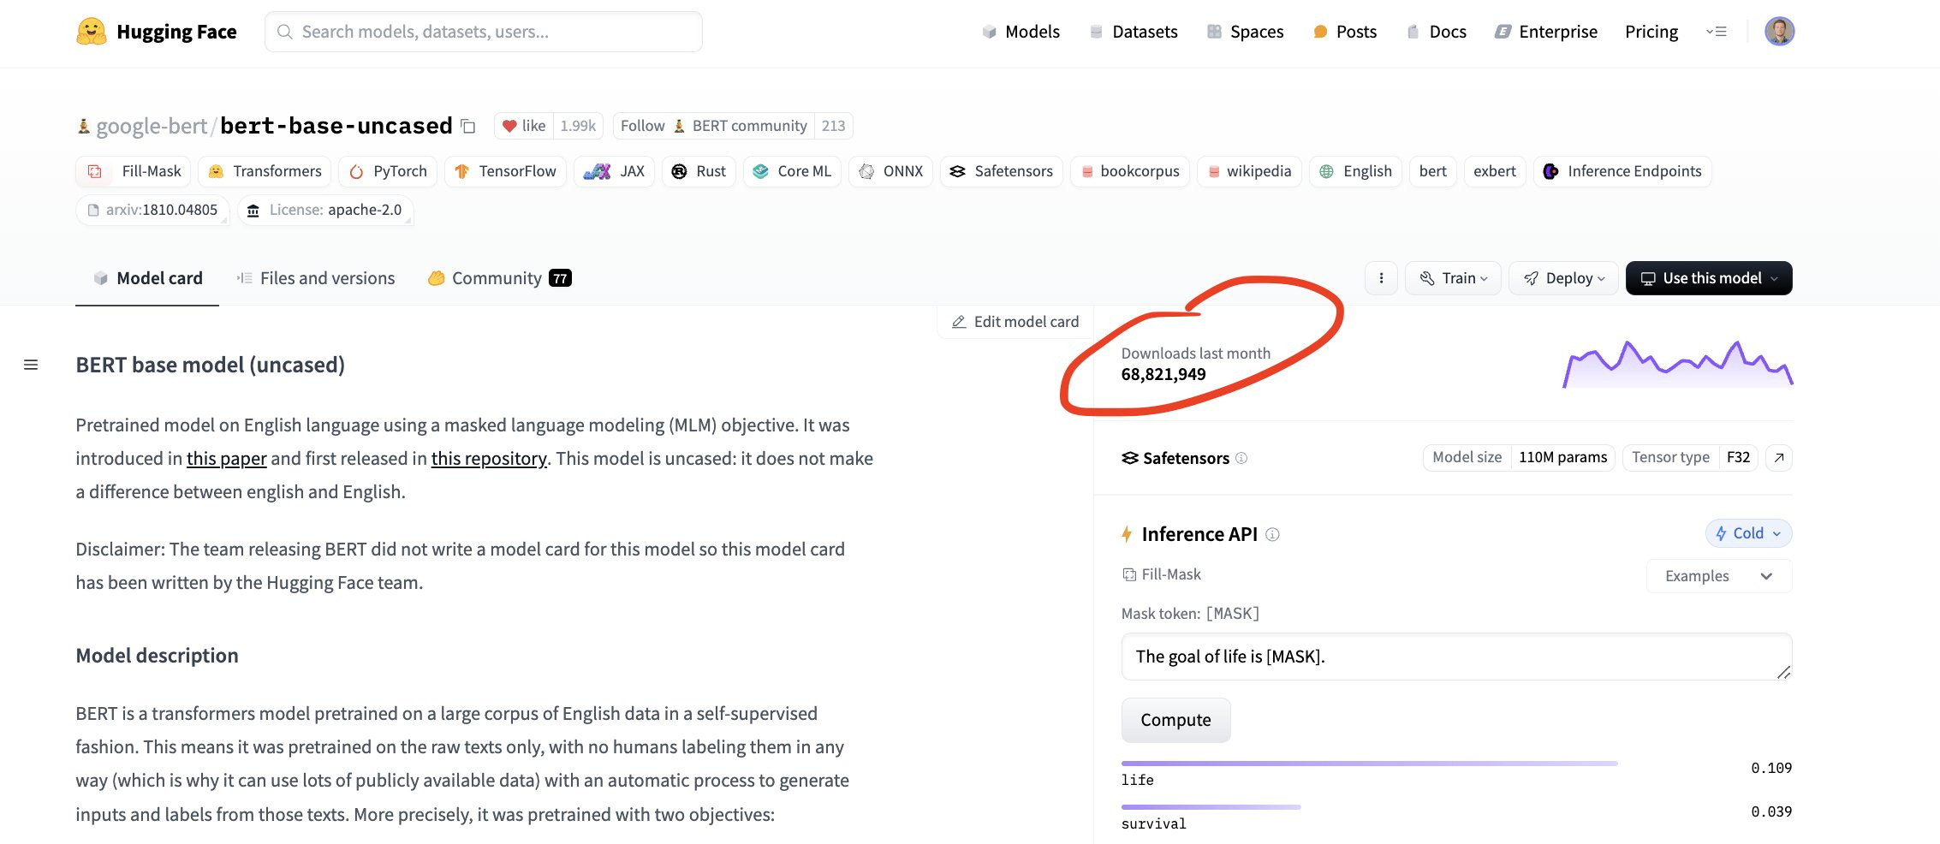Select the bookcorpus dataset tag
The image size is (1940, 844).
coord(1130,171)
